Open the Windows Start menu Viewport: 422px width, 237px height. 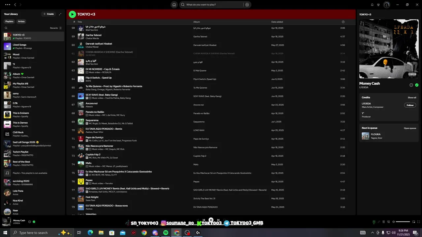point(5,233)
